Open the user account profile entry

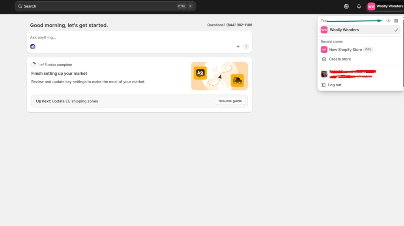click(360, 74)
